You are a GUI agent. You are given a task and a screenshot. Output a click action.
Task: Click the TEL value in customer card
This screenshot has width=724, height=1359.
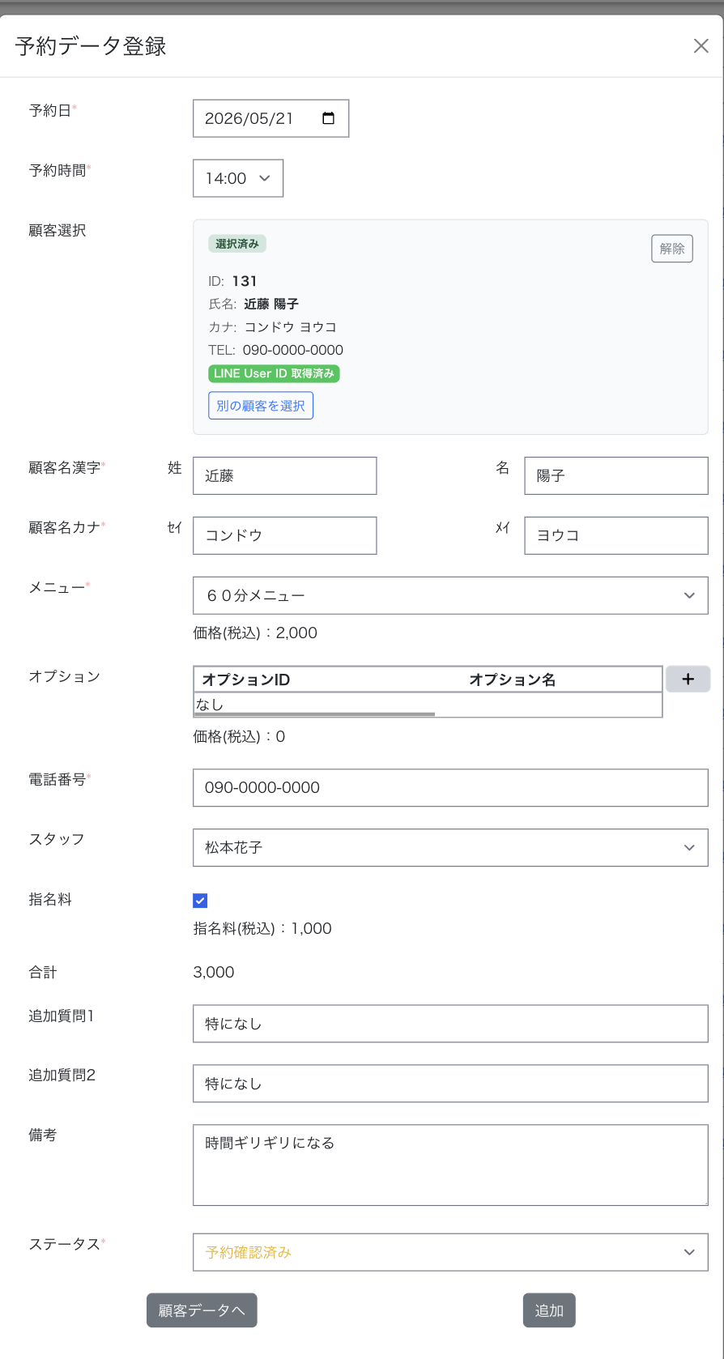[x=293, y=350]
